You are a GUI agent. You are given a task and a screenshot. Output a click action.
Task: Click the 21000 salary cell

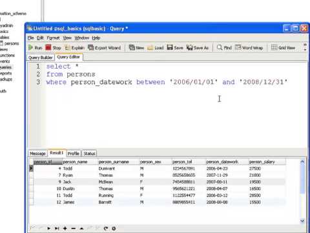pyautogui.click(x=267, y=175)
